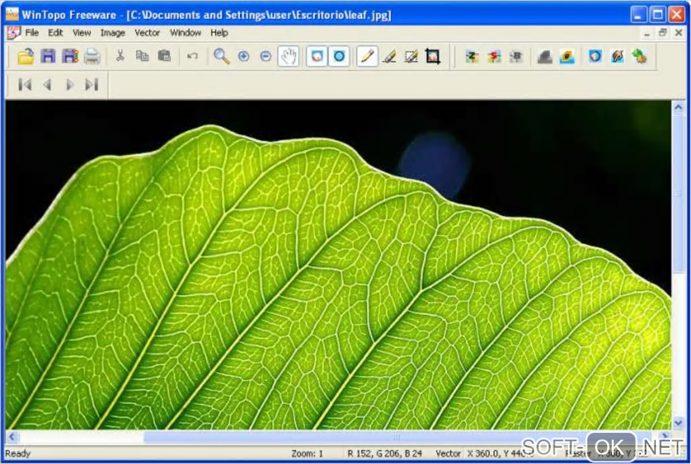Toggle the show vector circle button

339,56
